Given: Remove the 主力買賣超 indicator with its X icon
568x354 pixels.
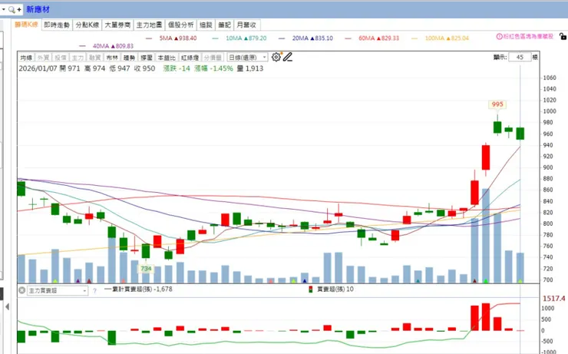Looking at the screenshot, I should coord(21,290).
